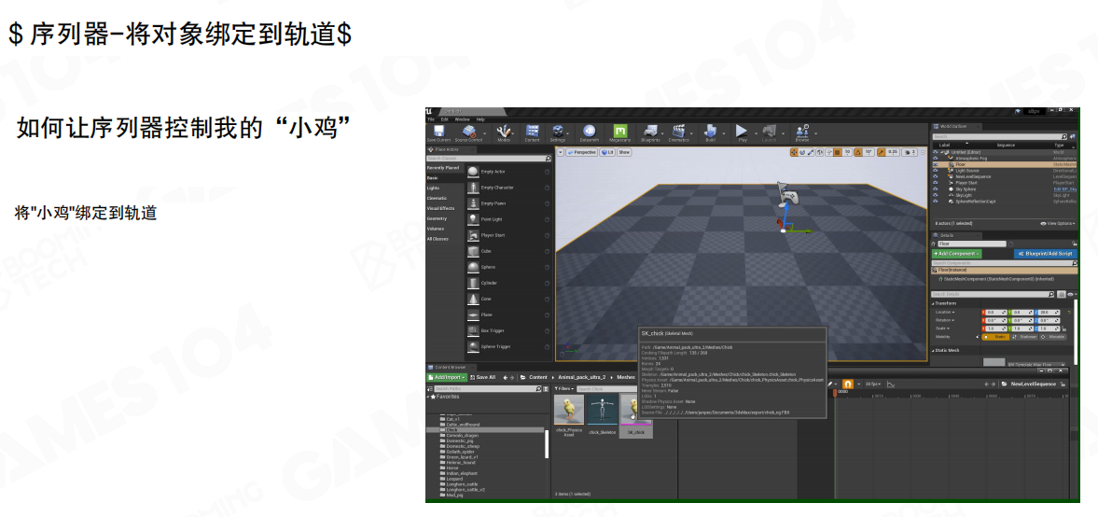Open the Window menu
Image resolution: width=1098 pixels, height=517 pixels.
click(x=463, y=119)
